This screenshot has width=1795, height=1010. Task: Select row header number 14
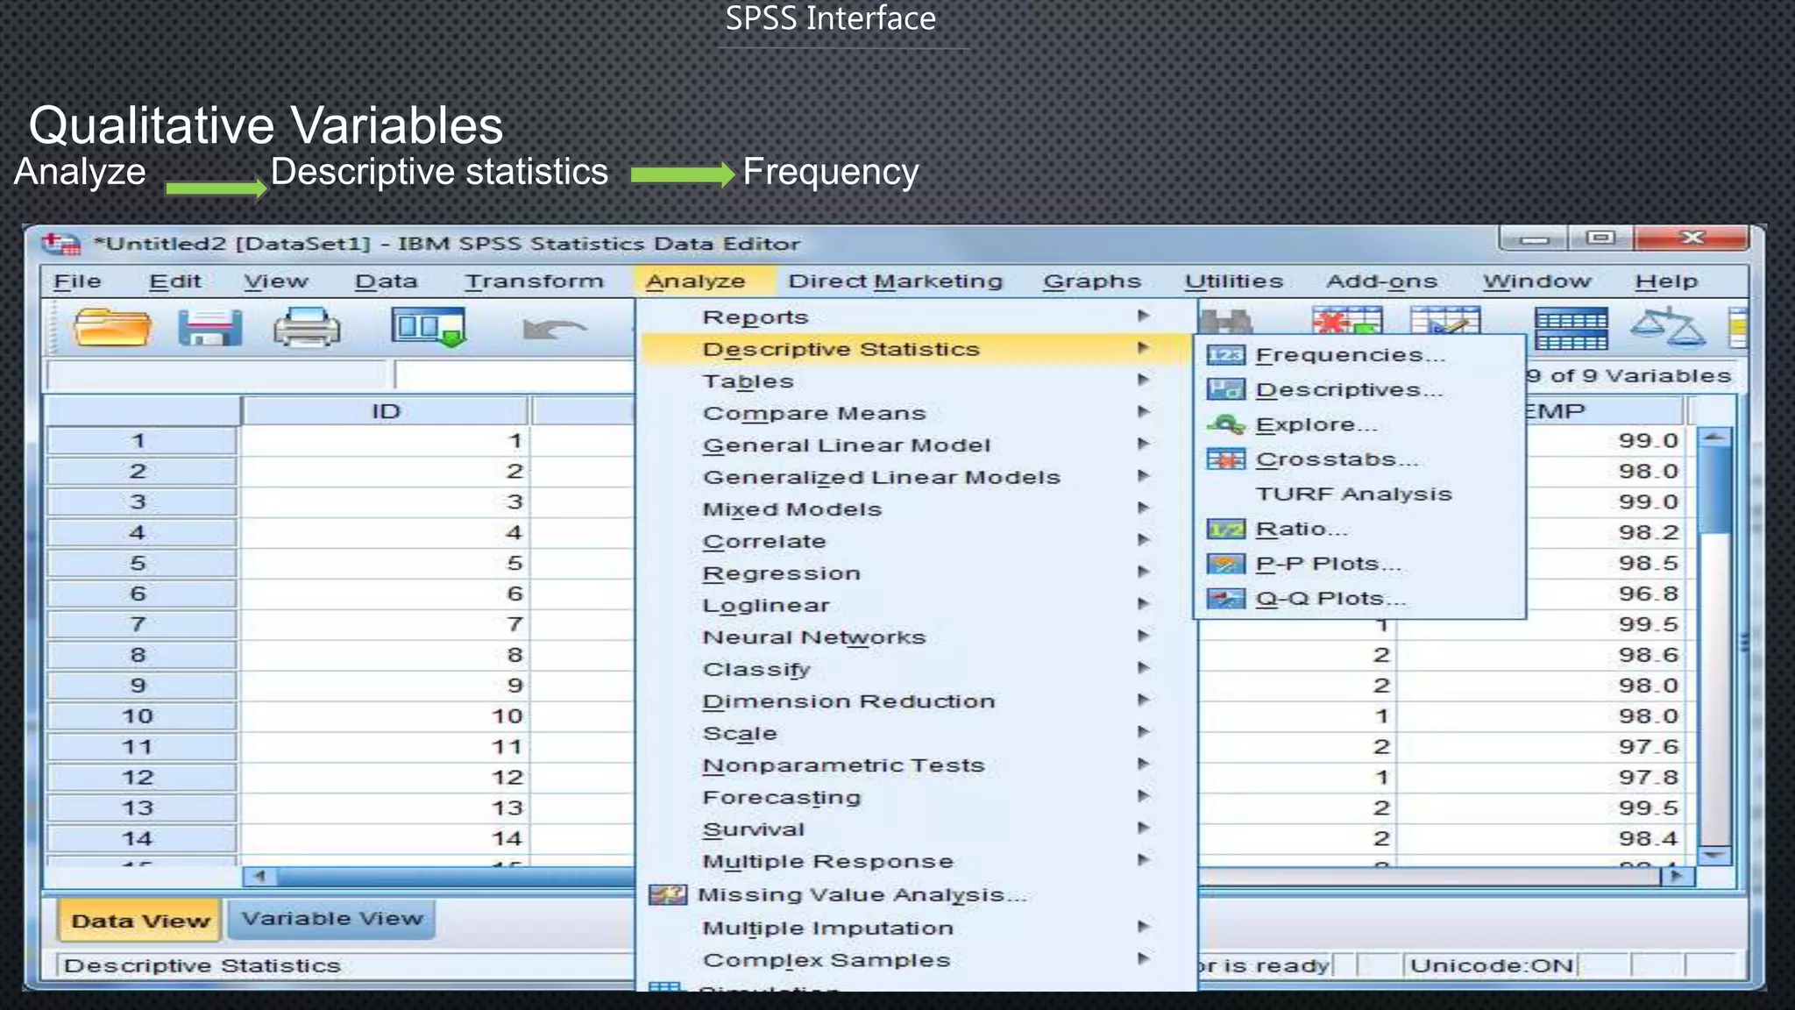tap(140, 839)
